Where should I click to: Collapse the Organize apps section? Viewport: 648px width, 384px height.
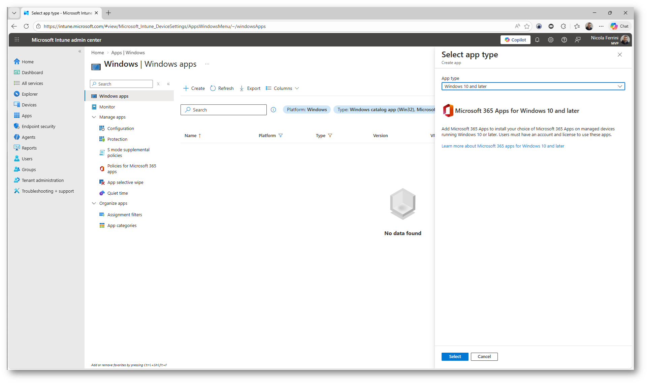pyautogui.click(x=94, y=203)
